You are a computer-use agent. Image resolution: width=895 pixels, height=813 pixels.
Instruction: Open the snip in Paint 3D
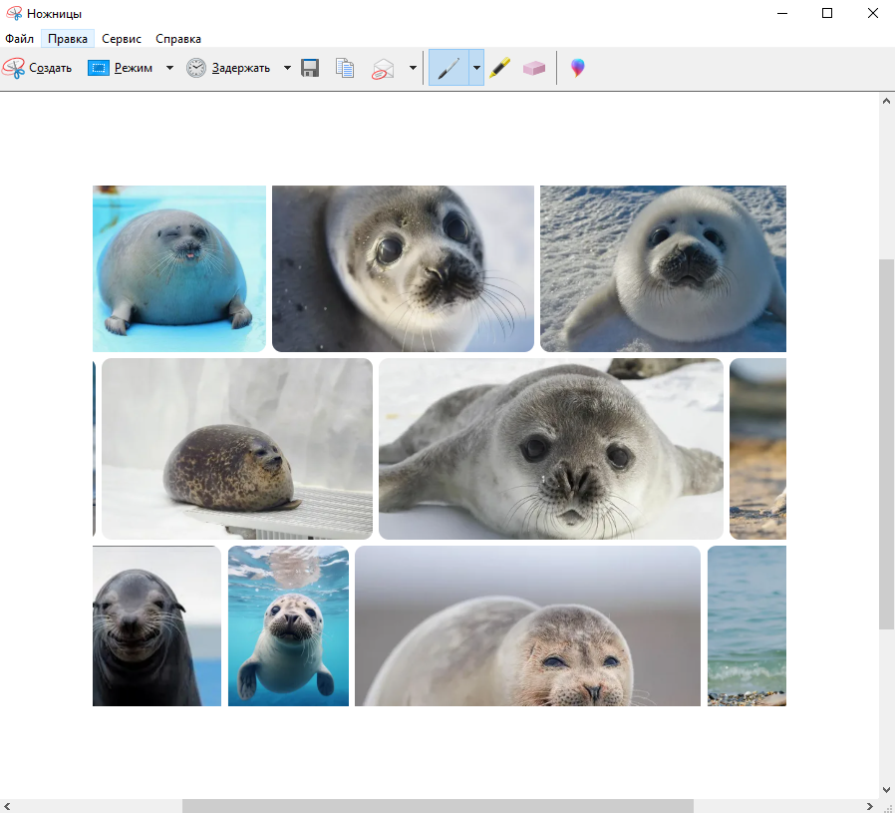pyautogui.click(x=578, y=68)
